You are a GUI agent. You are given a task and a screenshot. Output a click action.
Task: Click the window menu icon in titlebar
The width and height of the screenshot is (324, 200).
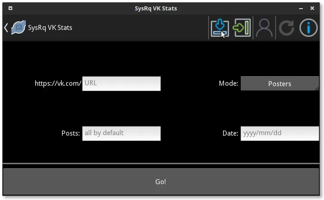10,8
